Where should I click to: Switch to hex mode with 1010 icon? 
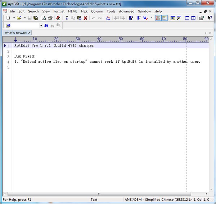click(x=130, y=18)
